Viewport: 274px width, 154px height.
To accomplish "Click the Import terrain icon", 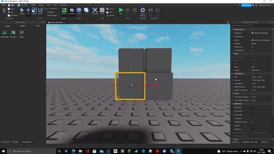I will click(x=13, y=33).
